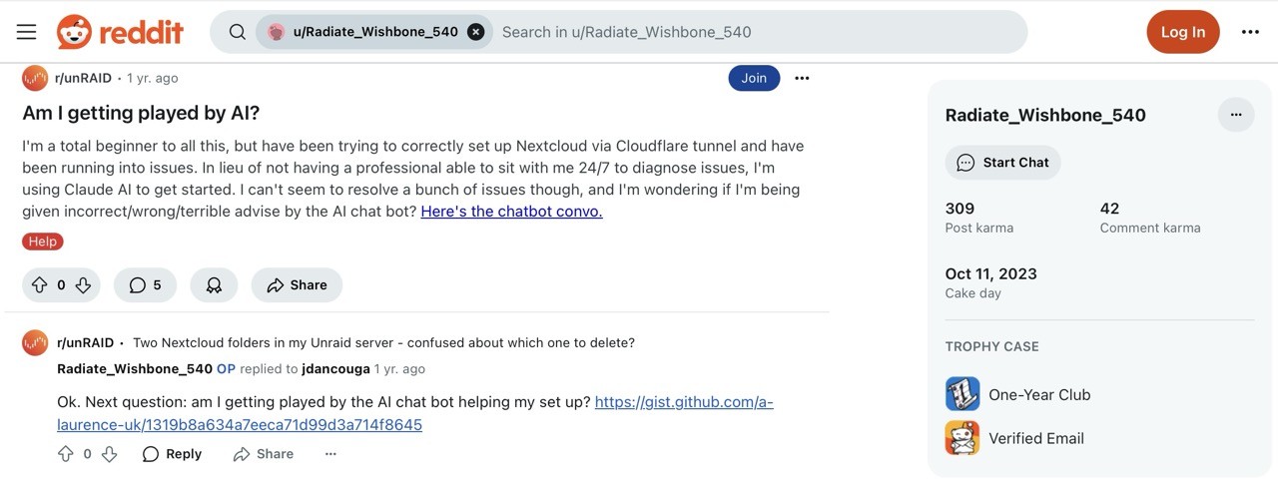
Task: Open the post's 5 comments
Action: click(x=145, y=285)
